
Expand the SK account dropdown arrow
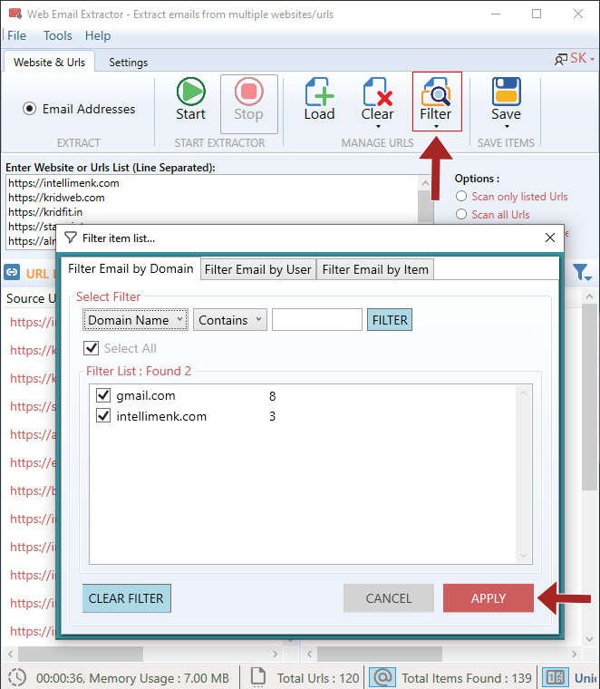pyautogui.click(x=592, y=59)
